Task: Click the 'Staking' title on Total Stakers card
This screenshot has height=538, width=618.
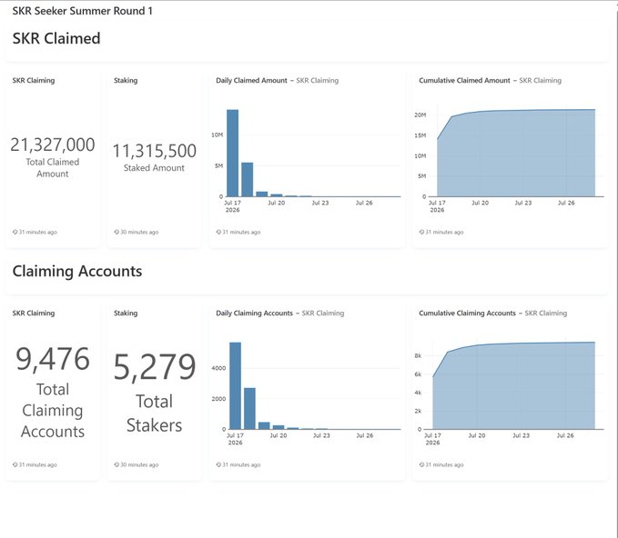Action: pyautogui.click(x=126, y=314)
